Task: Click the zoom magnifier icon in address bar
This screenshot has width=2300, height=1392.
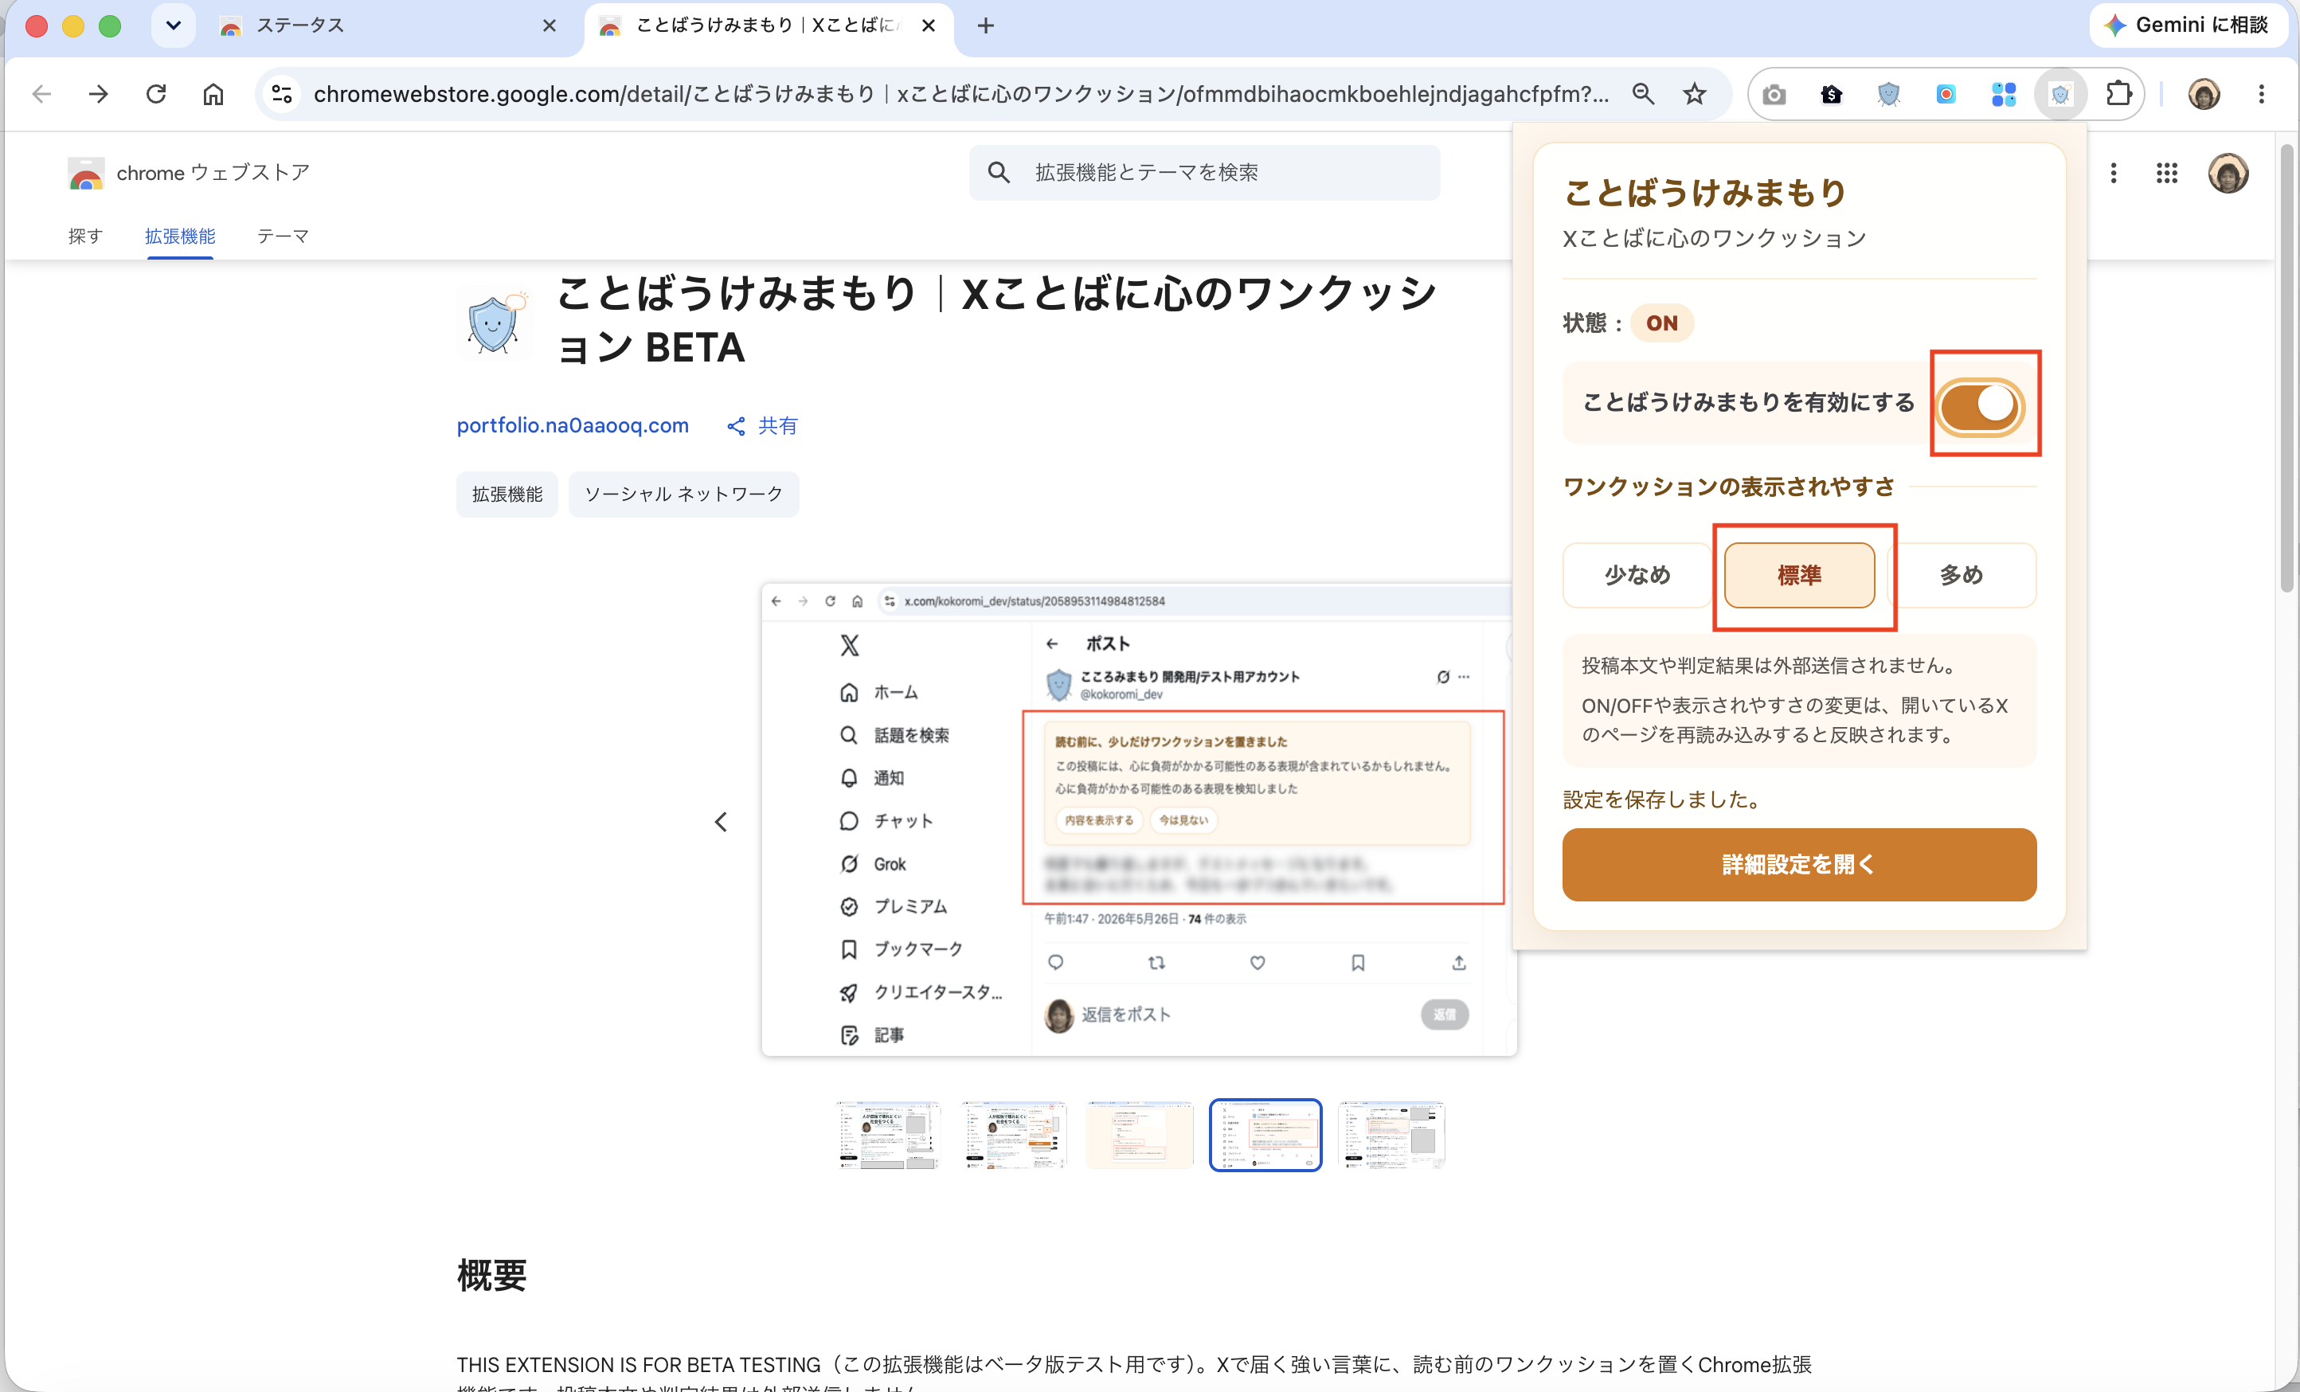Action: coord(1643,94)
